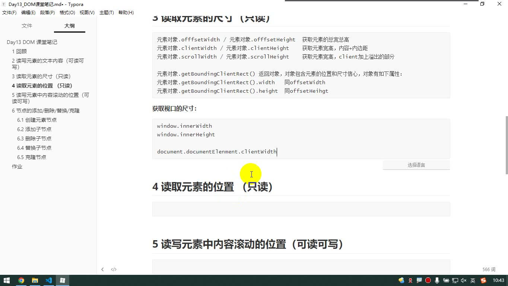This screenshot has height=286, width=508.
Task: Click the battery power tray icon
Action: click(x=446, y=280)
